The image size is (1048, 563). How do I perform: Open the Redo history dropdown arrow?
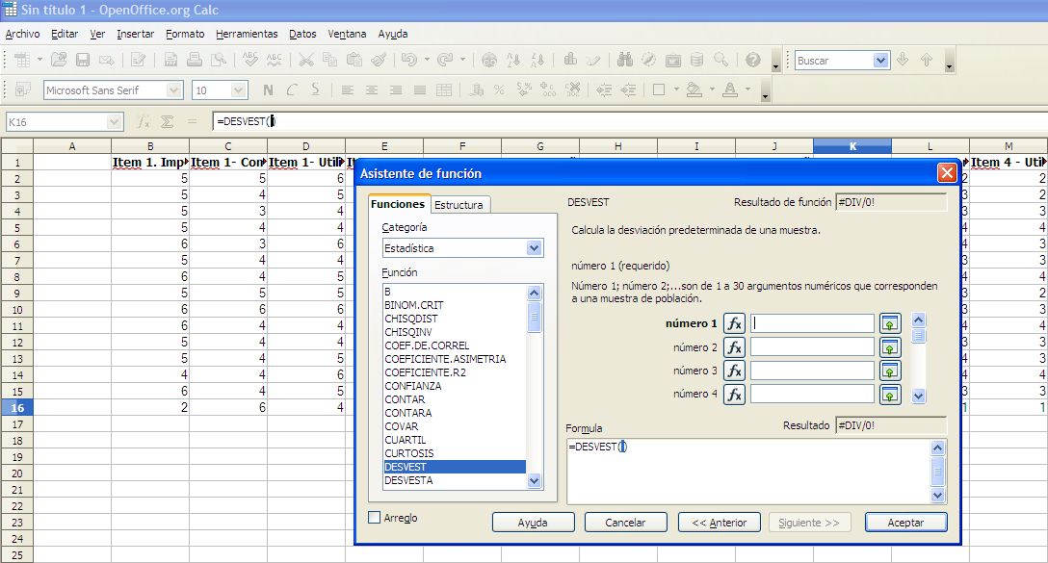coord(462,60)
